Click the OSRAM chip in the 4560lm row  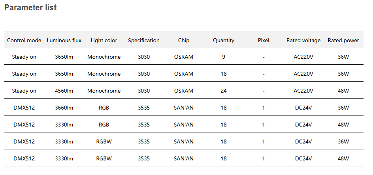(184, 91)
